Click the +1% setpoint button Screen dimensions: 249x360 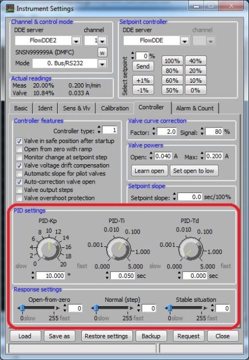point(143,80)
